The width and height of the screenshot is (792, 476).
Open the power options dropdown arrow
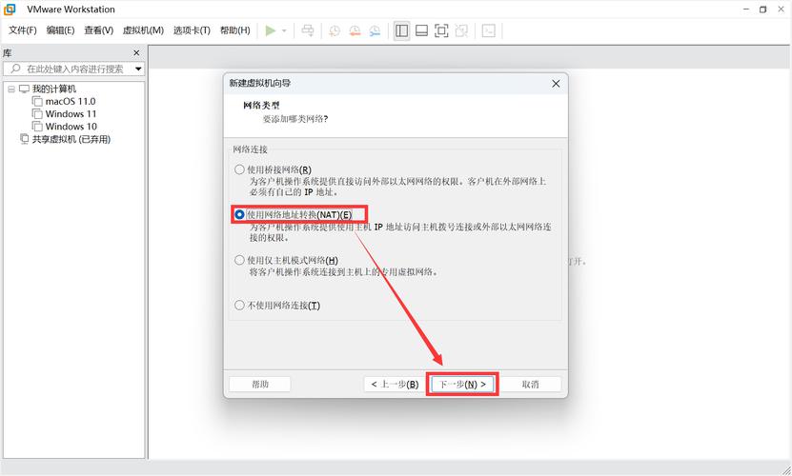(x=284, y=30)
